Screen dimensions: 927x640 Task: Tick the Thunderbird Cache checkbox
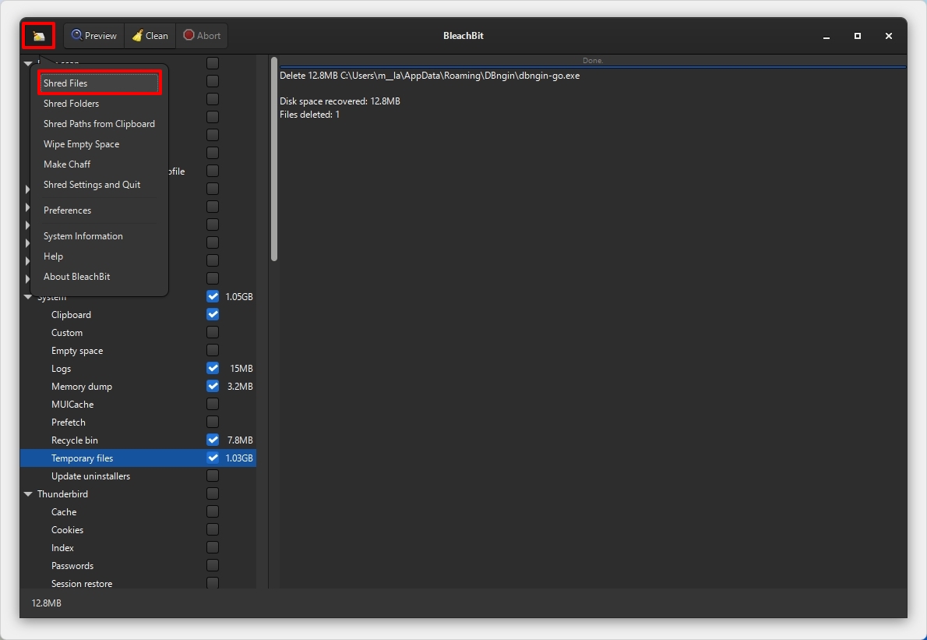[213, 511]
